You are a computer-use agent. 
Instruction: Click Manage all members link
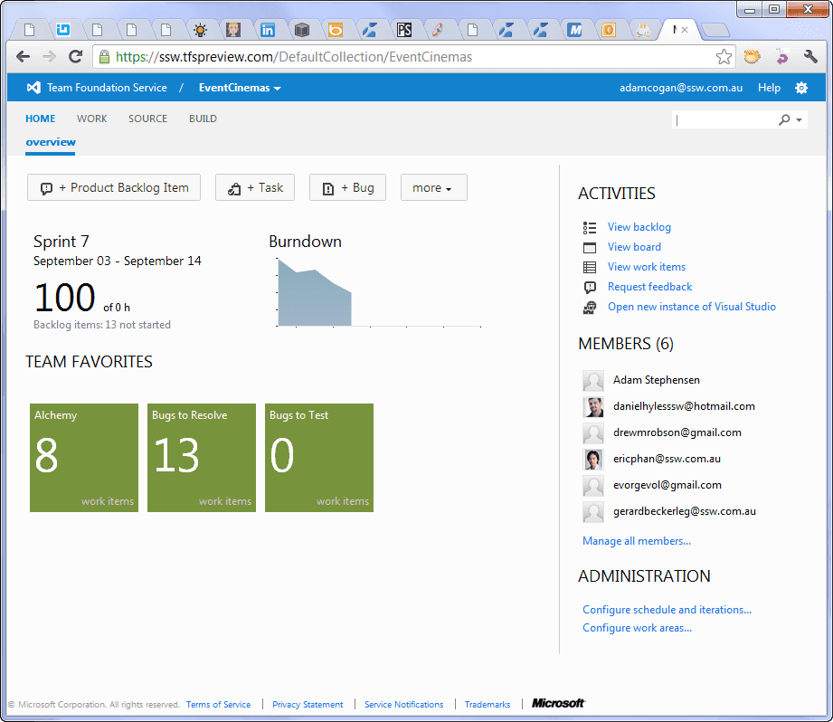[637, 541]
